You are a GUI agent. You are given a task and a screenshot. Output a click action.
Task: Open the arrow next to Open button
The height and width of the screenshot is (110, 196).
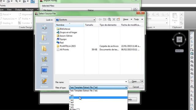pos(142,81)
